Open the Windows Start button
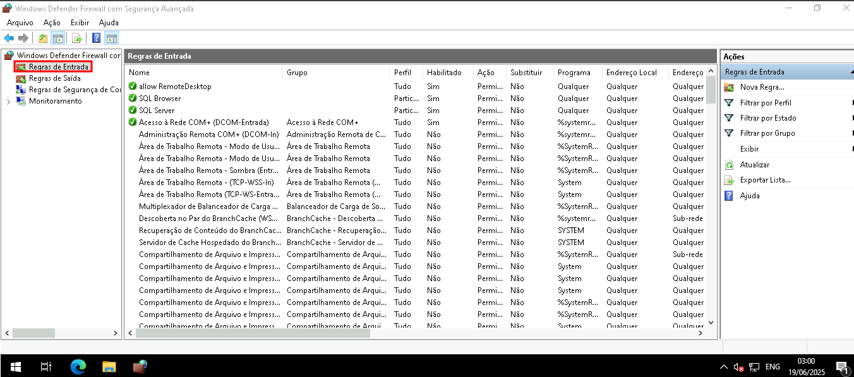This screenshot has height=377, width=854. click(15, 366)
